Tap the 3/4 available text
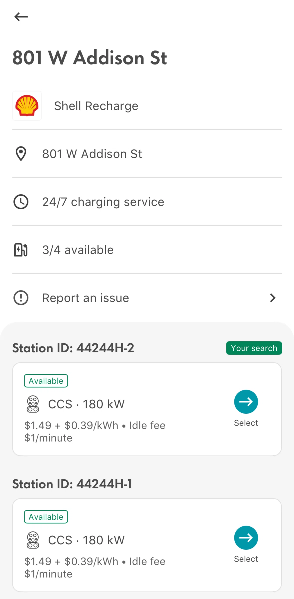Screen dimensions: 294x599 point(78,250)
